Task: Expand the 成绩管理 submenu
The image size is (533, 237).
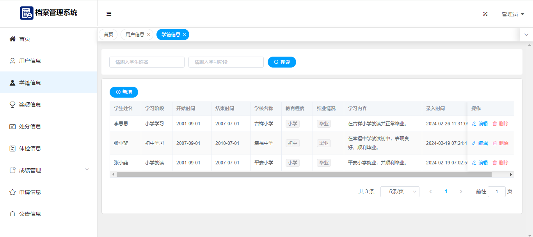Action: pyautogui.click(x=87, y=169)
